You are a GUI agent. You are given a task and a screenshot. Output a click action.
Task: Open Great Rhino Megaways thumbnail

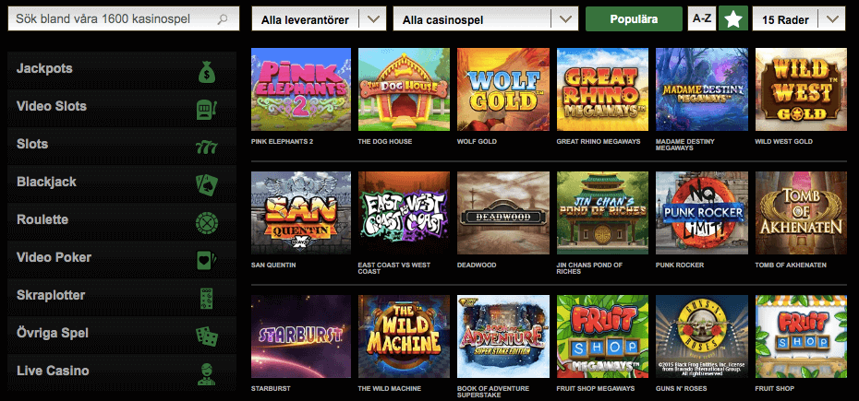click(602, 89)
